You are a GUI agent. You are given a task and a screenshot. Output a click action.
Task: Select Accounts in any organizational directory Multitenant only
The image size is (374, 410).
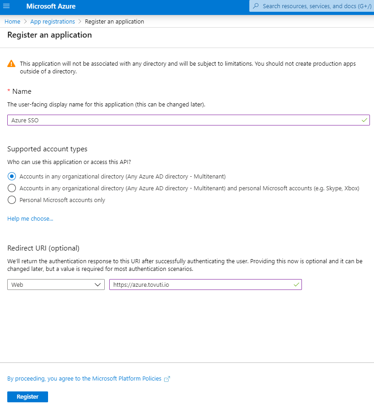[12, 176]
